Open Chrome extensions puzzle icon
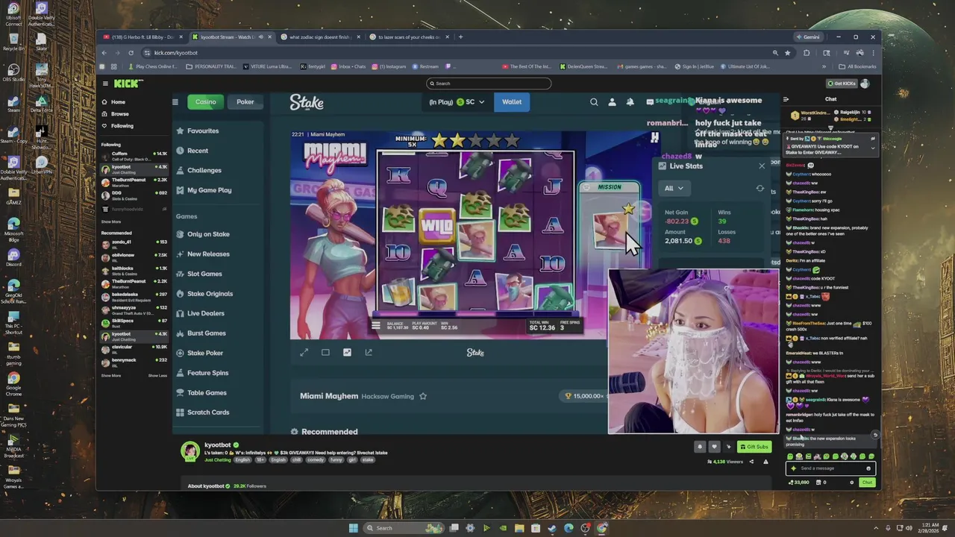This screenshot has height=537, width=955. coord(807,53)
